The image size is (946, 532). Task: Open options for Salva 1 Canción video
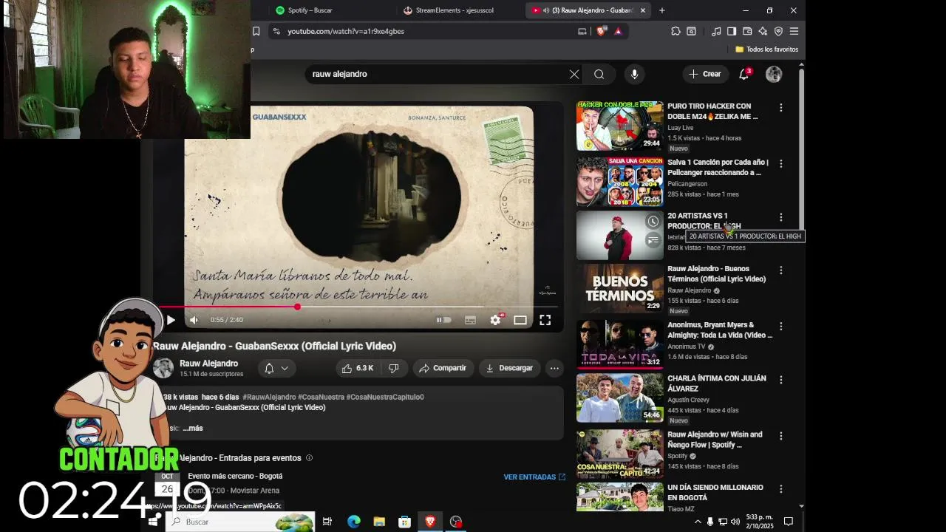point(780,163)
